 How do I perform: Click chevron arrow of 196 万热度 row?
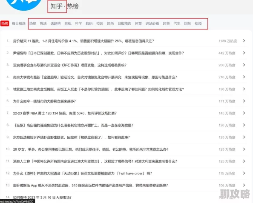(244, 89)
